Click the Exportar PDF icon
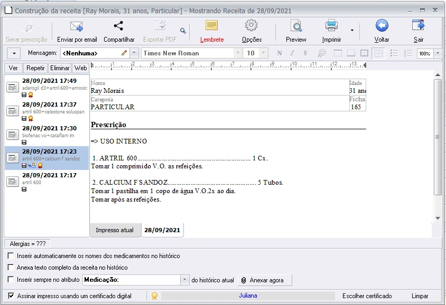446x305 pixels. coord(160,25)
